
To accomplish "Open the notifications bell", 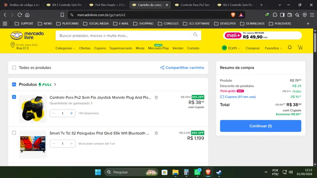I will [x=290, y=47].
